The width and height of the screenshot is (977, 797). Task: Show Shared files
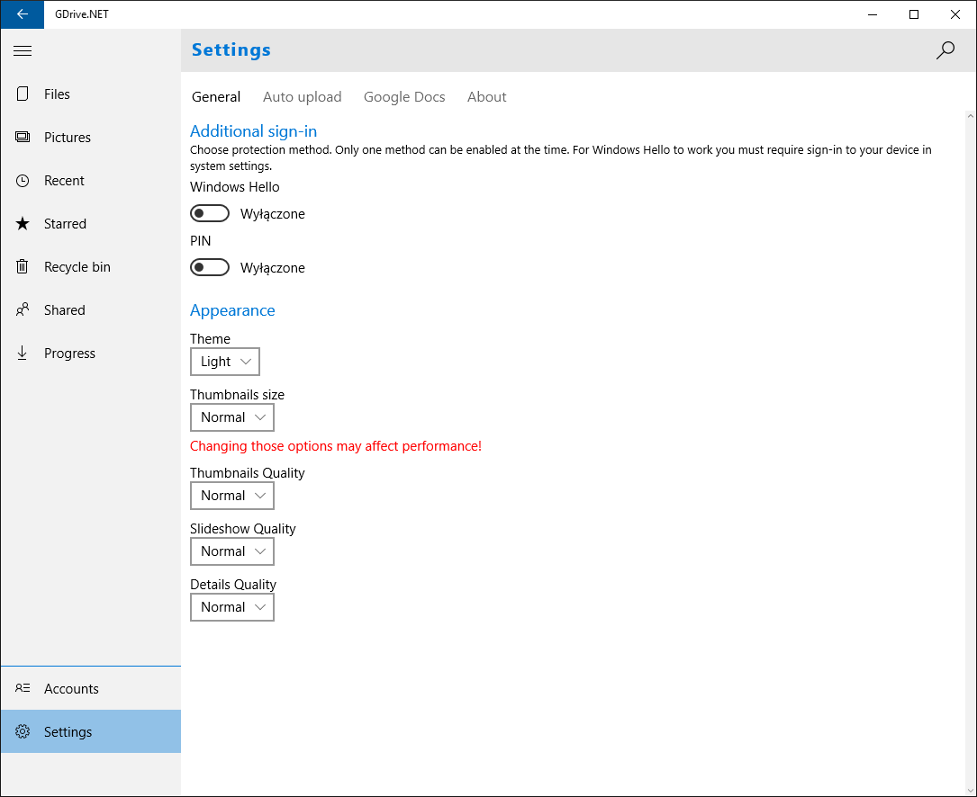point(65,309)
